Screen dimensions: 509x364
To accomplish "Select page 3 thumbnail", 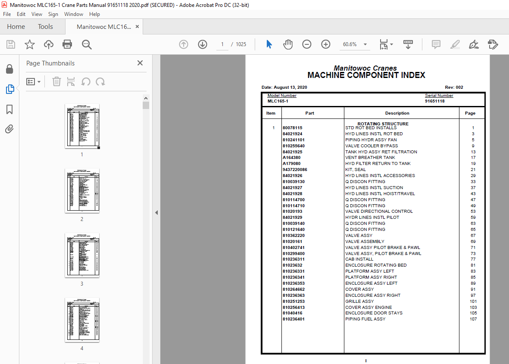I will pyautogui.click(x=82, y=255).
